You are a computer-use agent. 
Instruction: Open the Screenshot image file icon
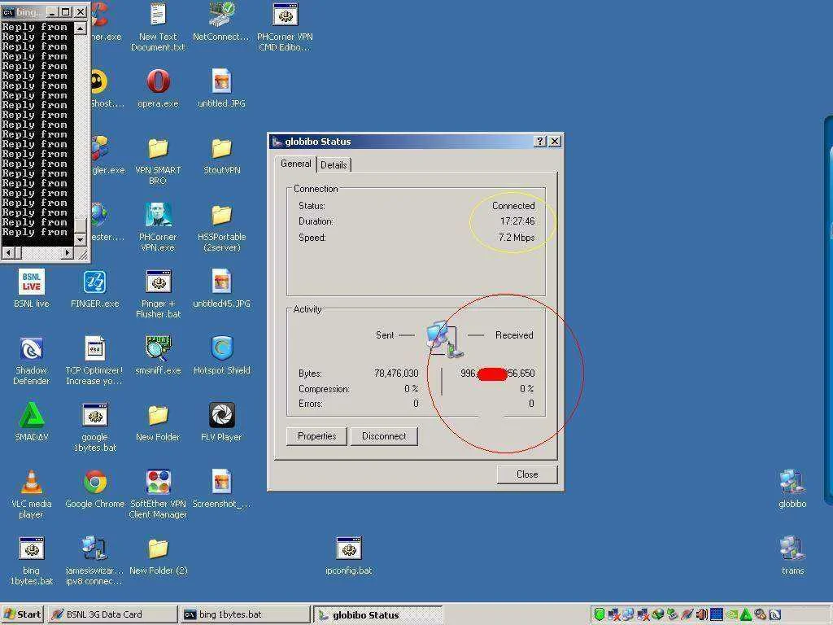(x=221, y=488)
